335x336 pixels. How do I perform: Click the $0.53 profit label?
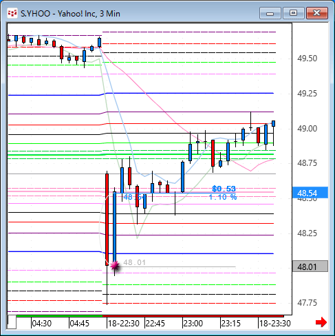[x=224, y=189]
